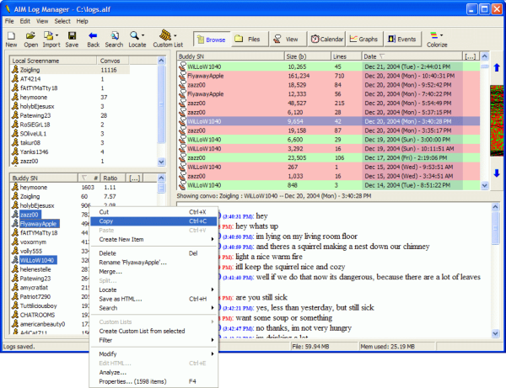This screenshot has width=506, height=388.
Task: Click conversation icon for FlyawayApple 161,234 row
Action: tap(183, 76)
